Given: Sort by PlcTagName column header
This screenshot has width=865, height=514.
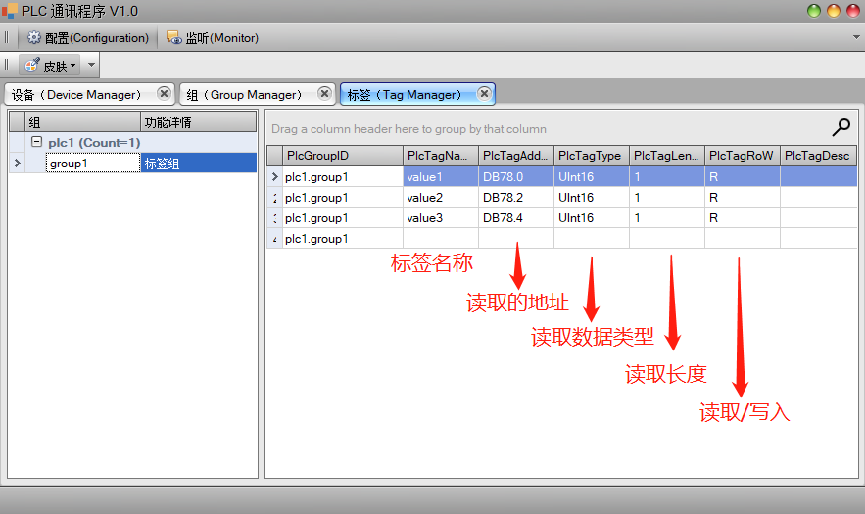Looking at the screenshot, I should (x=441, y=156).
